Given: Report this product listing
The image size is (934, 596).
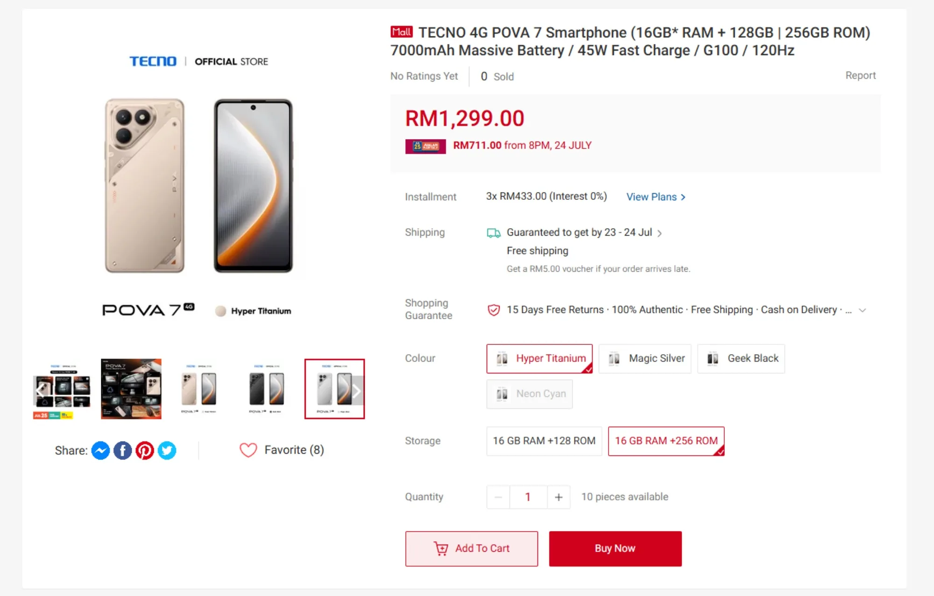Looking at the screenshot, I should point(860,76).
